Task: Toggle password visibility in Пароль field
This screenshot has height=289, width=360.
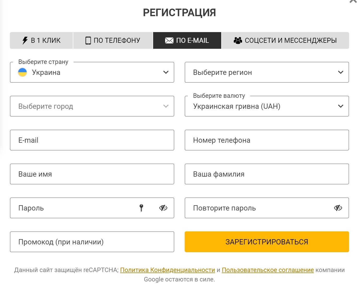Action: 163,208
